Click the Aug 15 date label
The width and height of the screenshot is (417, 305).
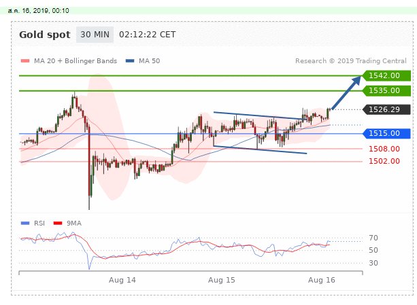coord(222,280)
